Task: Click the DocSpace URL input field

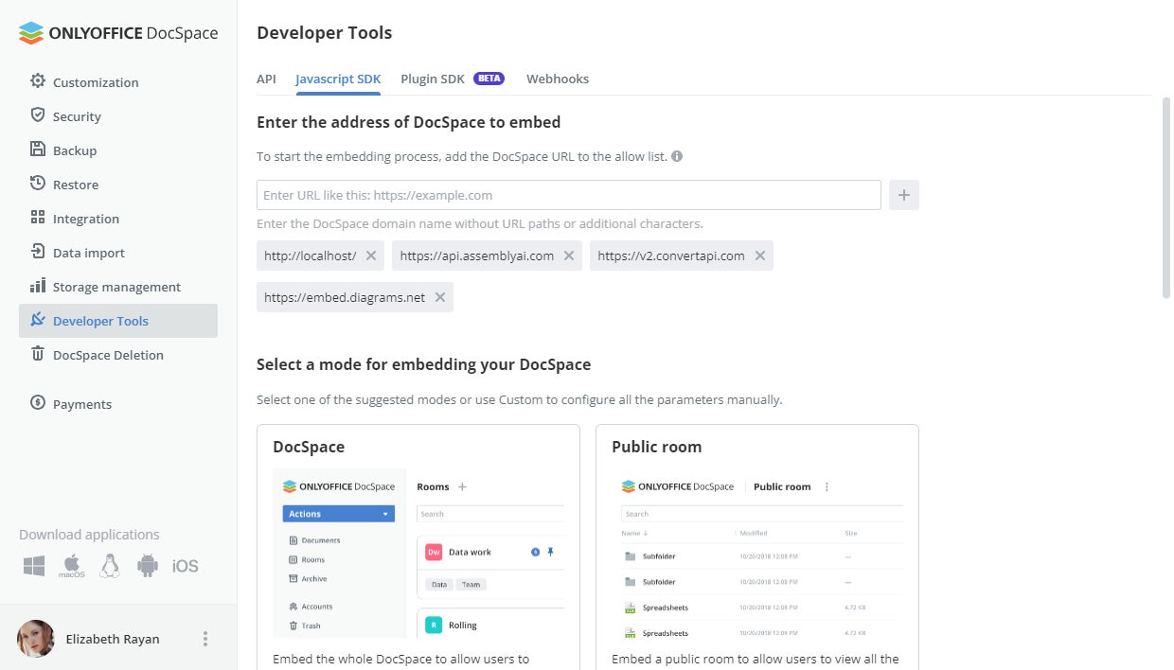Action: pyautogui.click(x=568, y=195)
